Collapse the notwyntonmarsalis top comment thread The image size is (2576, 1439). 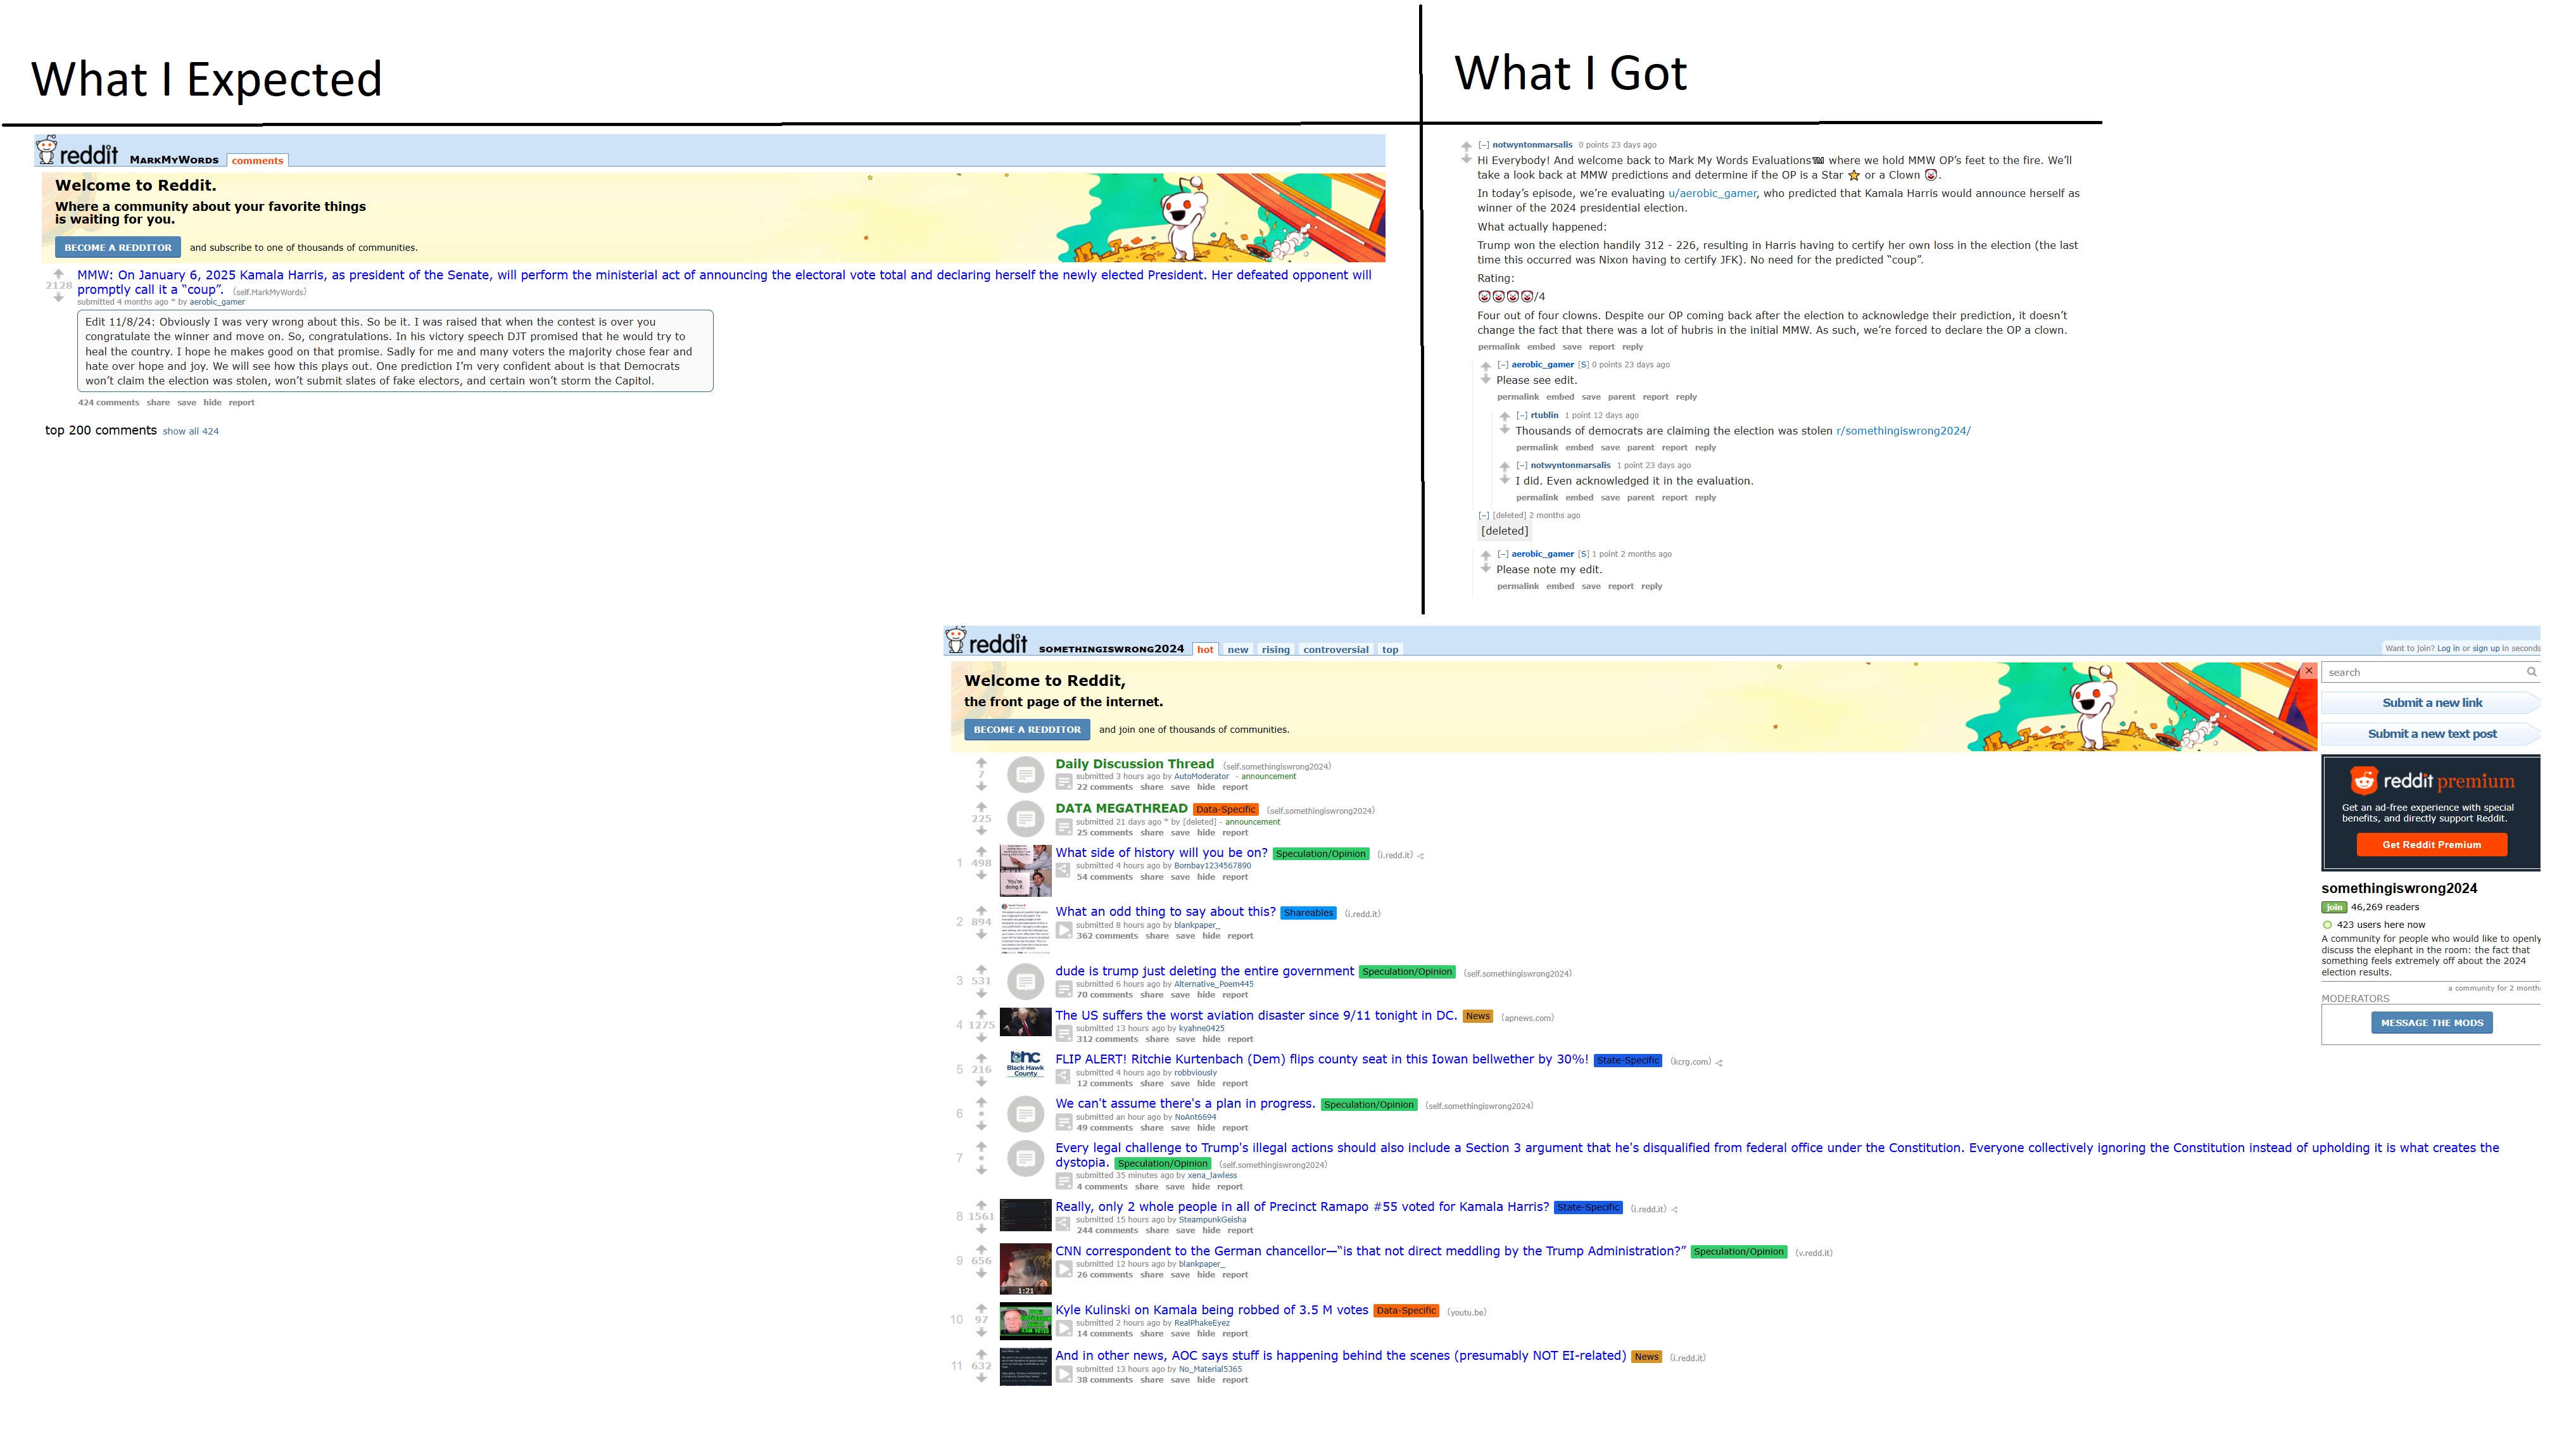point(1484,145)
